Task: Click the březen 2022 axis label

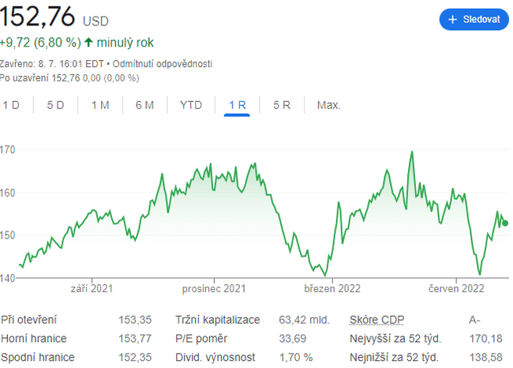Action: click(332, 289)
